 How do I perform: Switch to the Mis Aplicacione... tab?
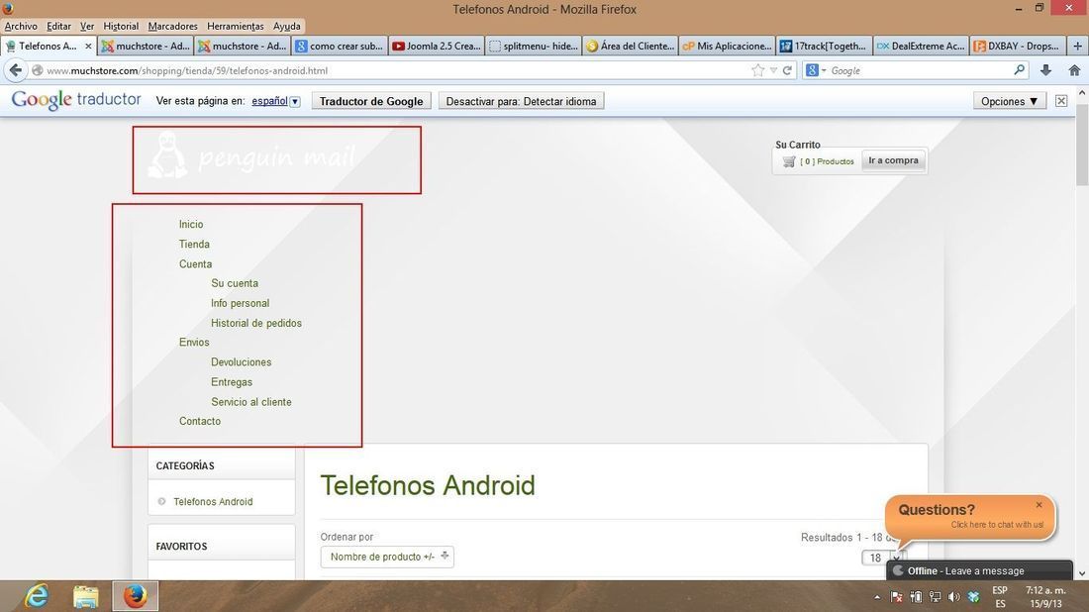tap(728, 46)
